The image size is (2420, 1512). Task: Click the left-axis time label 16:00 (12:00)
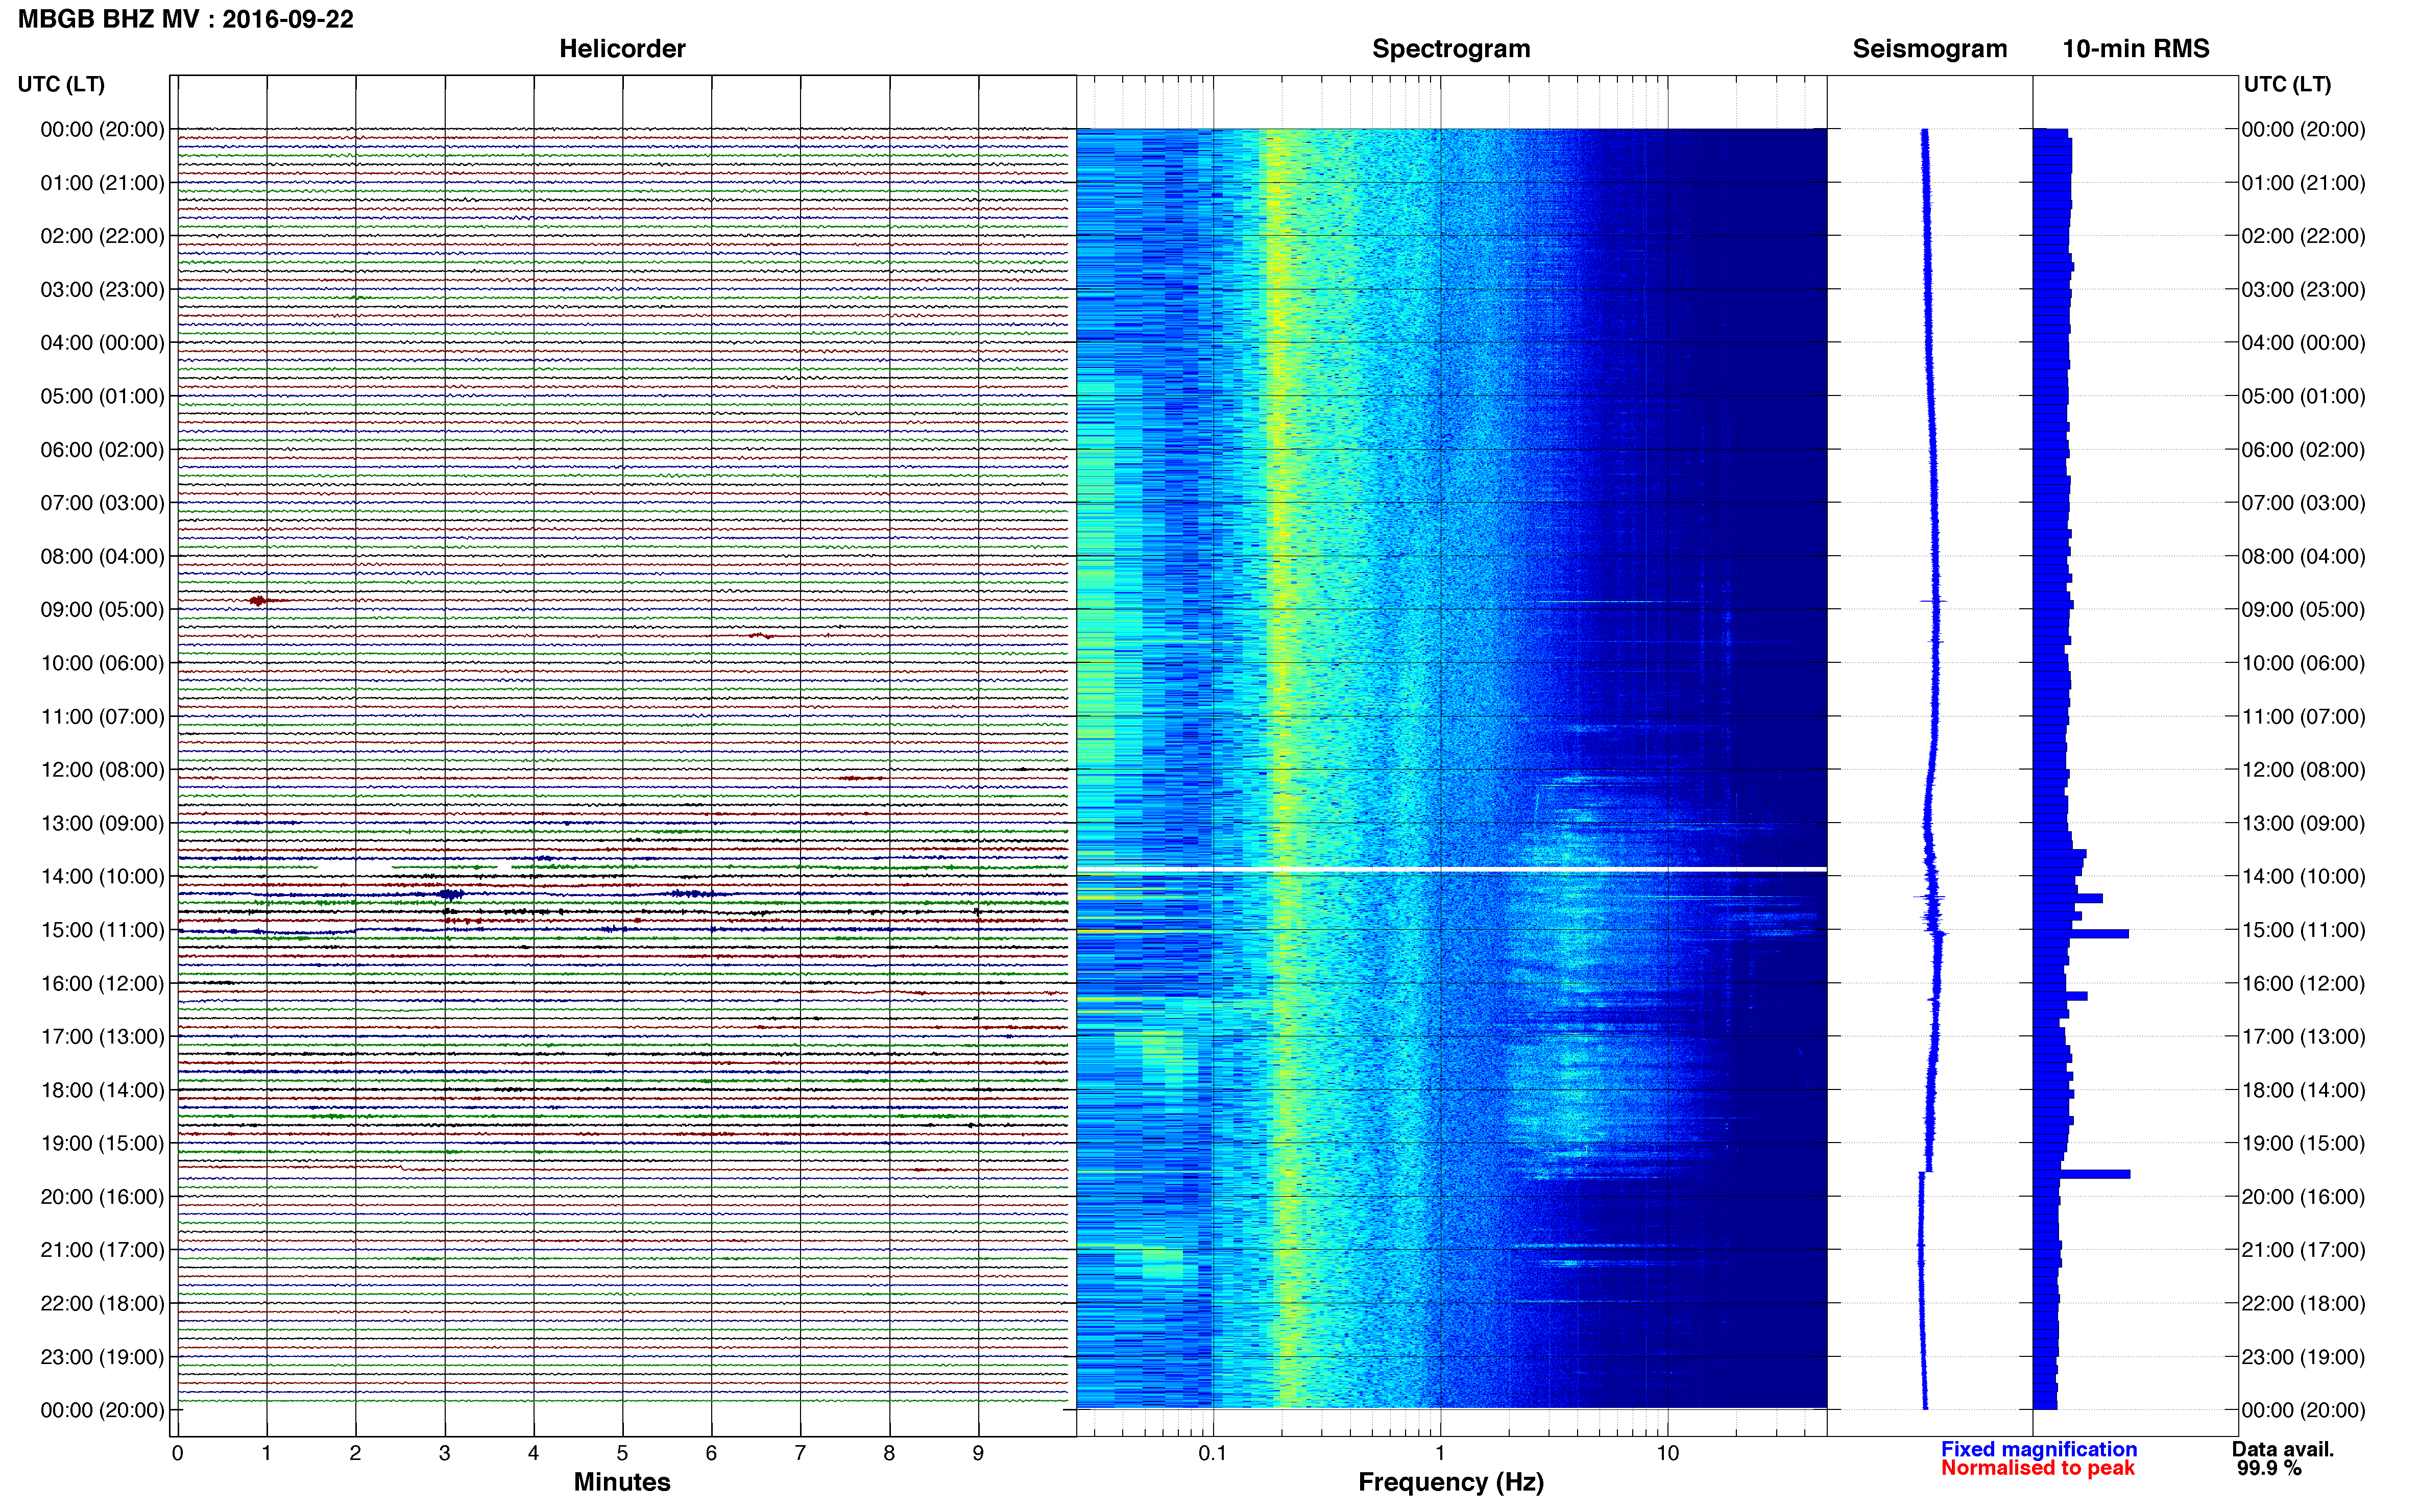tap(102, 983)
